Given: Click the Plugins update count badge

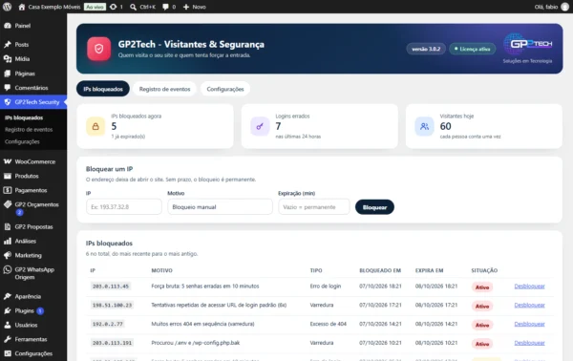Looking at the screenshot, I should (40, 311).
